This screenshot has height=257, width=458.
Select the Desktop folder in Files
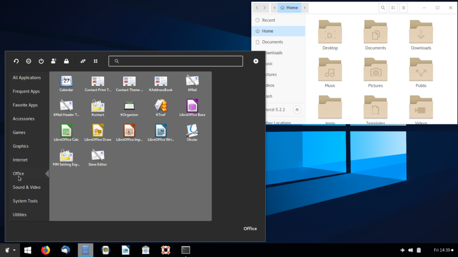click(x=330, y=35)
